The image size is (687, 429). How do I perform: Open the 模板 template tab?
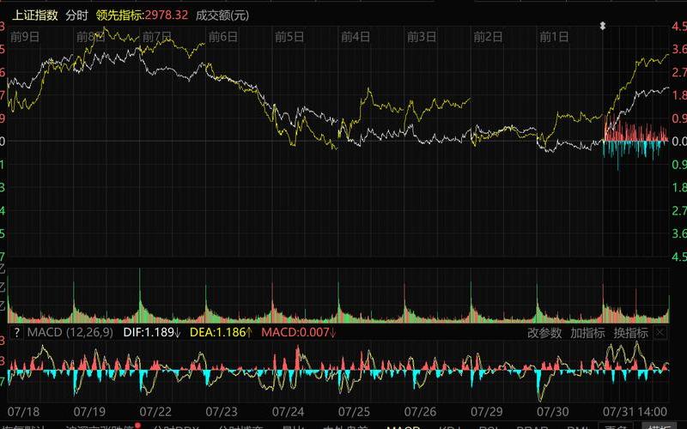click(x=660, y=426)
